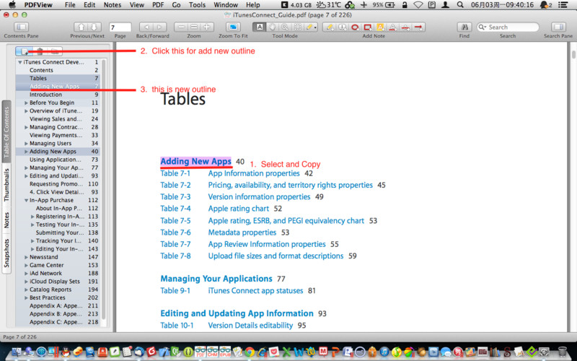Expand the Game Center outline item
Image resolution: width=577 pixels, height=361 pixels.
point(26,265)
